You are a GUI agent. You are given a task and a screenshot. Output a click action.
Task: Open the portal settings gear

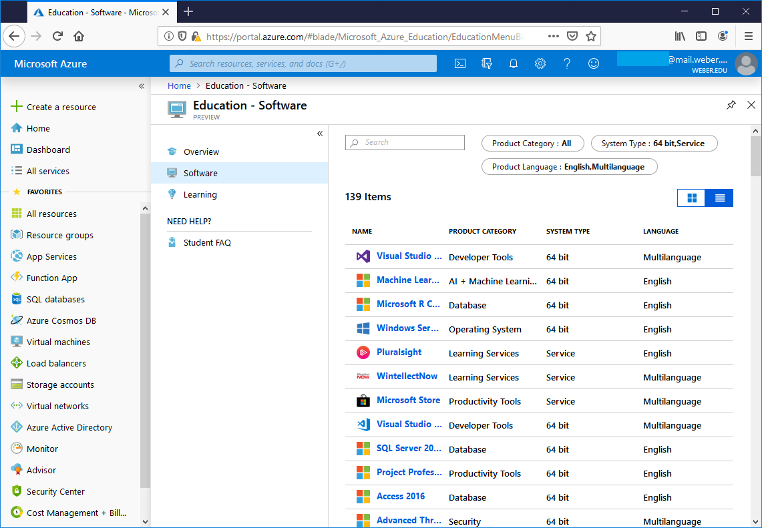(540, 63)
